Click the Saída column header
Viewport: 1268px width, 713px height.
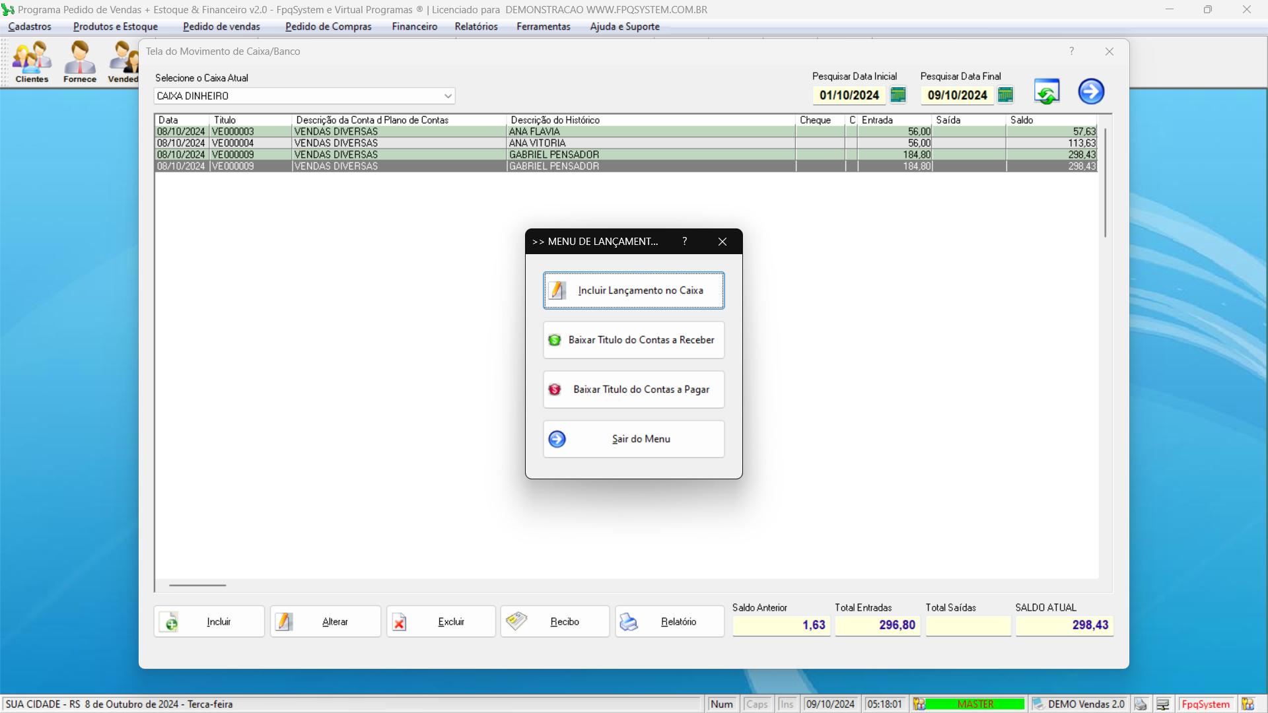pyautogui.click(x=969, y=120)
